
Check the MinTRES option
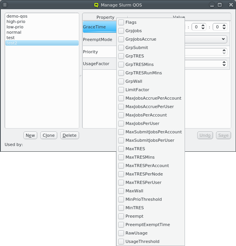click(x=121, y=208)
